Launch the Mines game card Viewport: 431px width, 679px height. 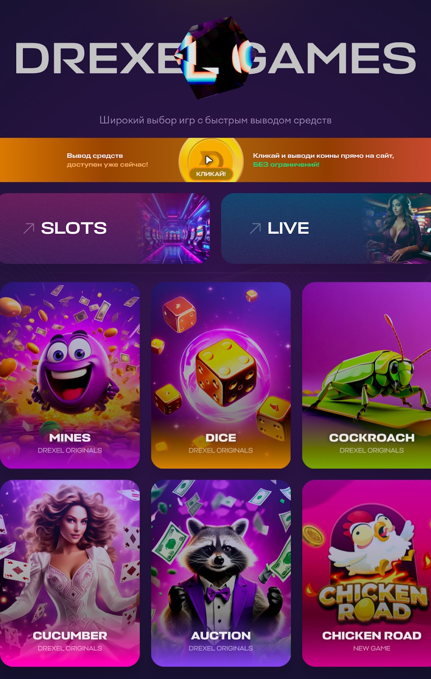pyautogui.click(x=70, y=375)
